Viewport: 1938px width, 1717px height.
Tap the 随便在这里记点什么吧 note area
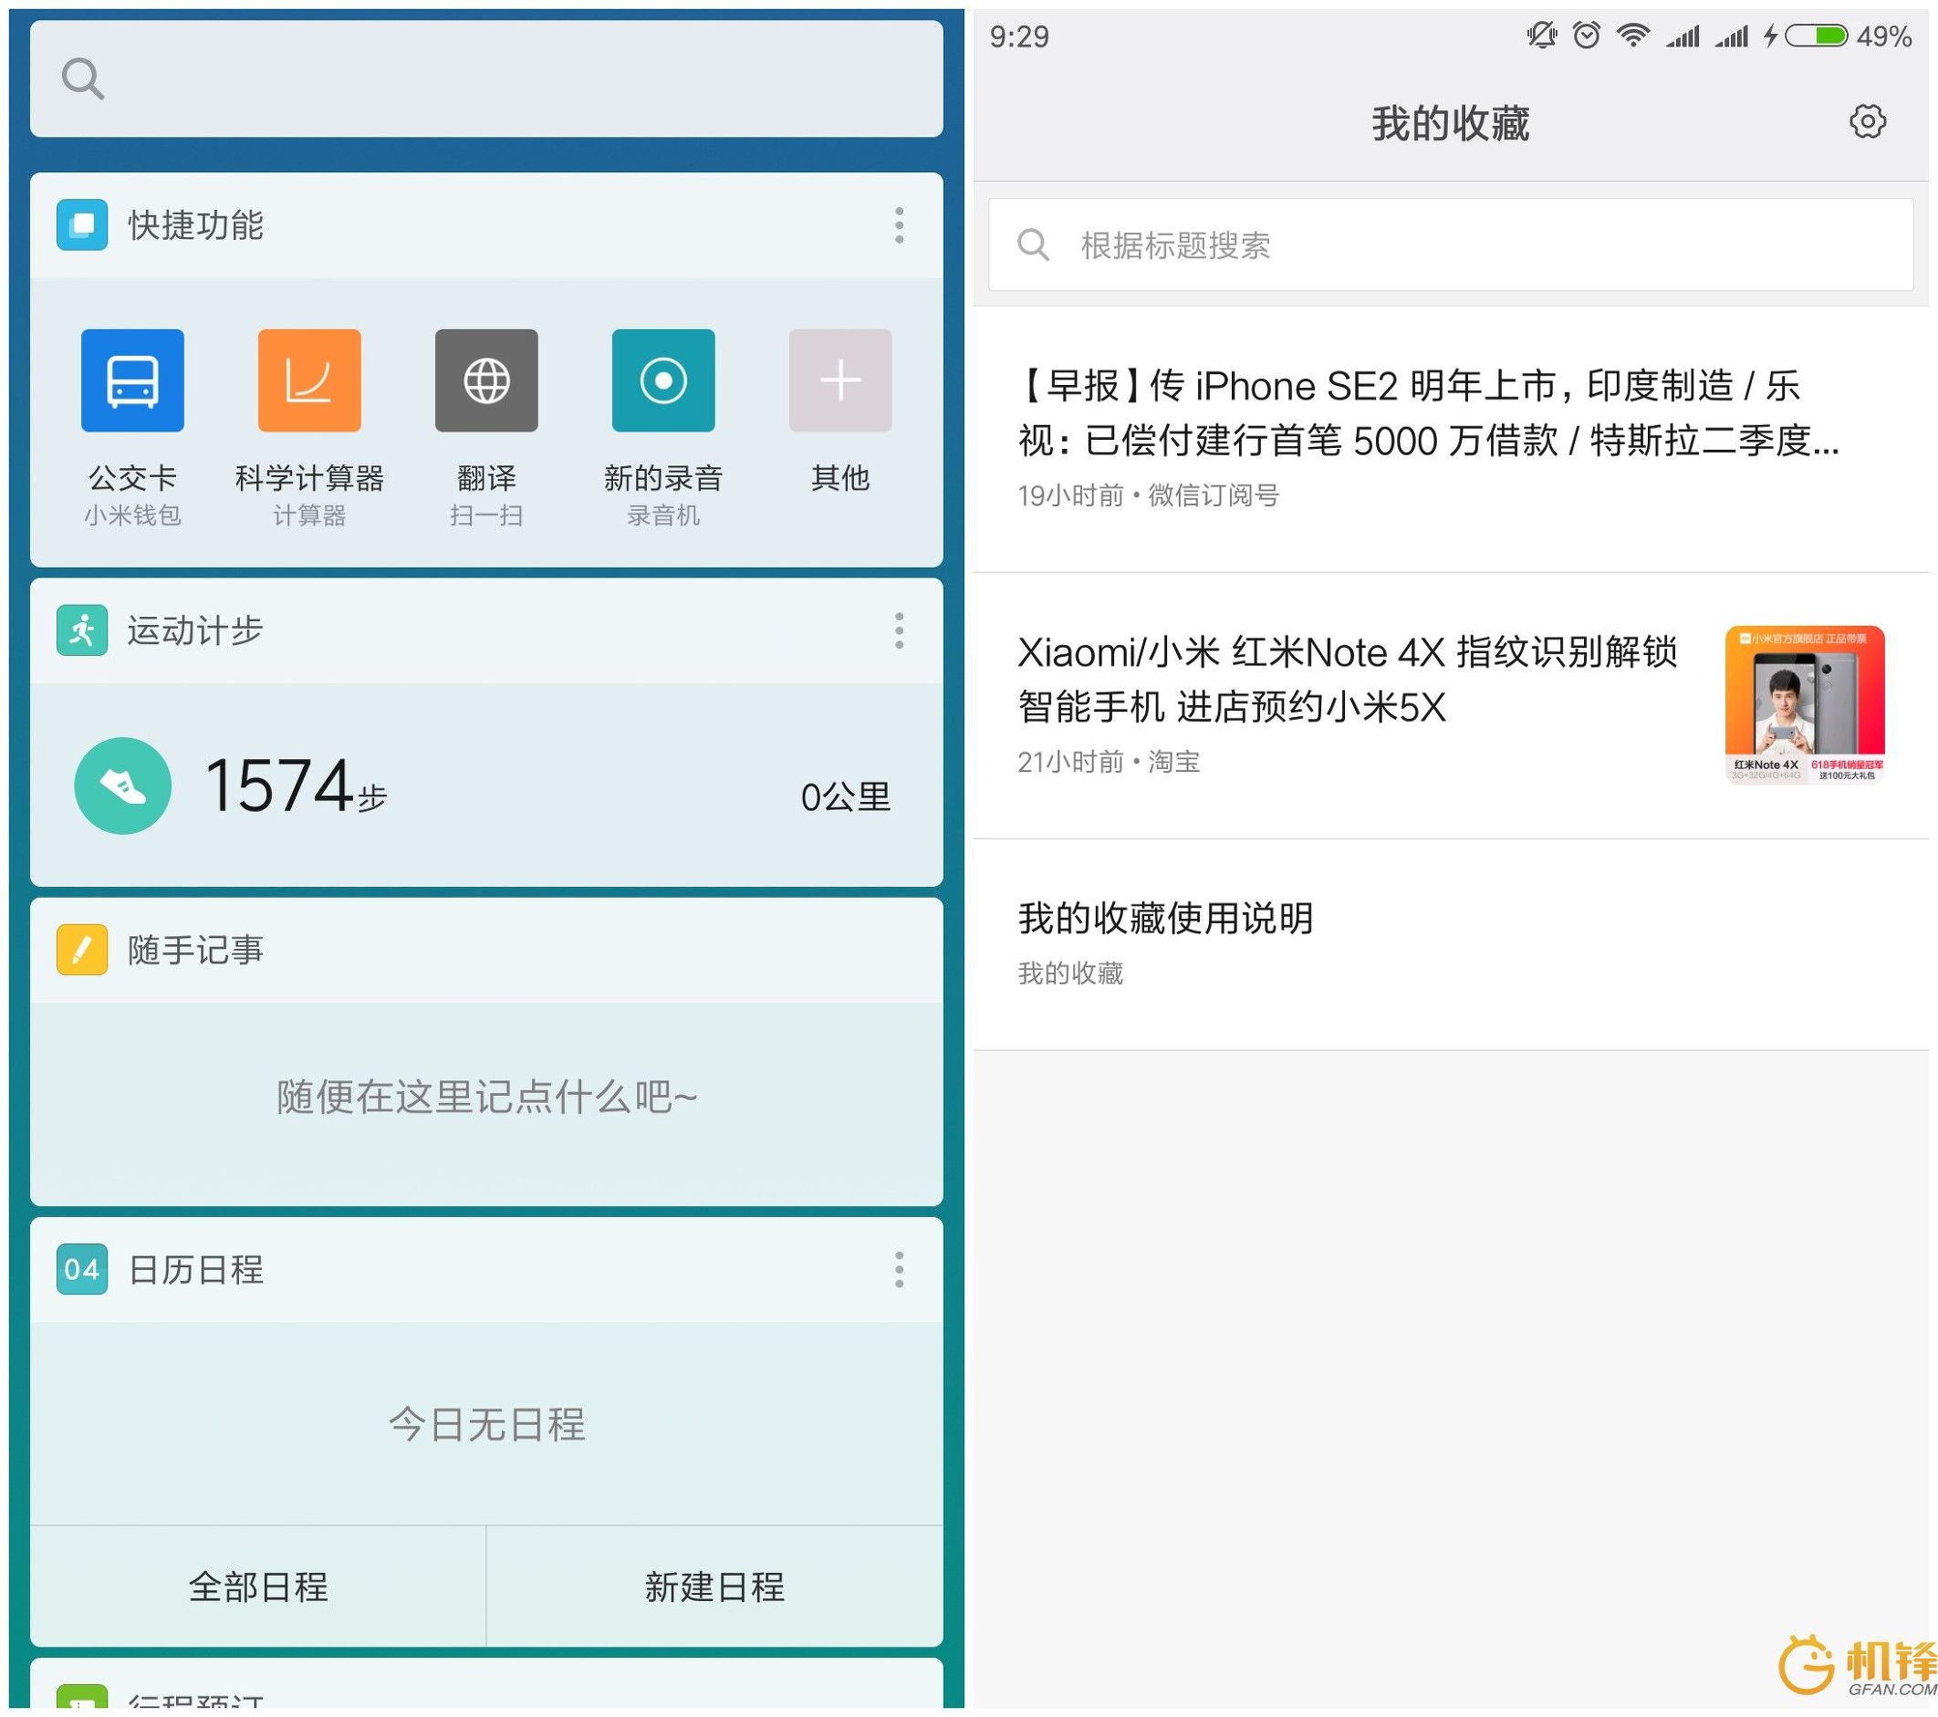point(486,1097)
